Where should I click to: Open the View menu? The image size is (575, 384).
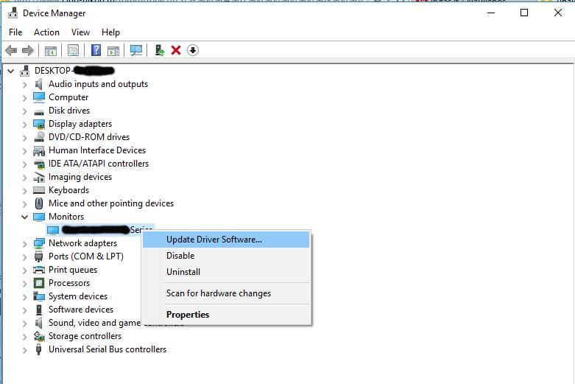click(80, 32)
